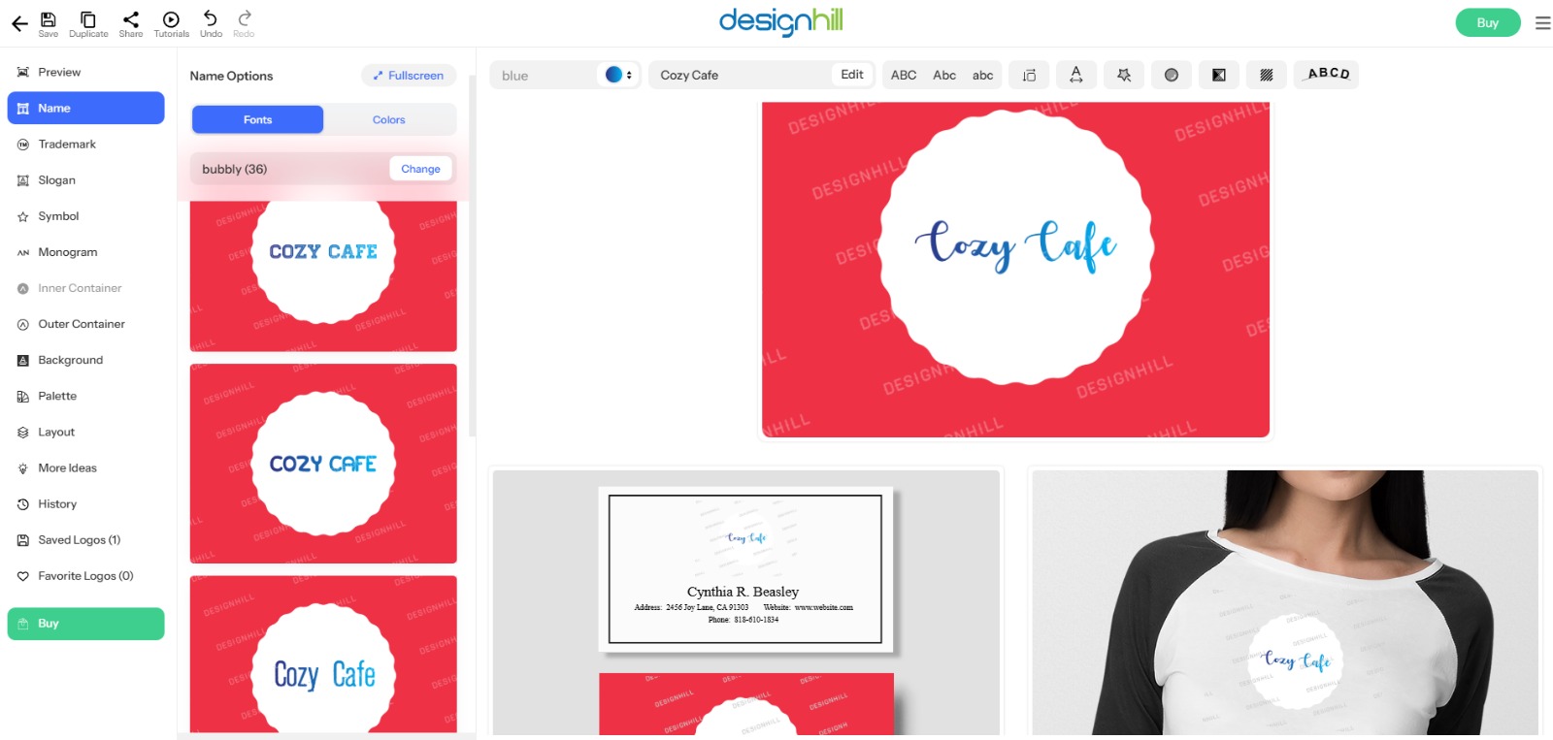Switch to the Colors tab
The width and height of the screenshot is (1553, 740).
pos(389,119)
